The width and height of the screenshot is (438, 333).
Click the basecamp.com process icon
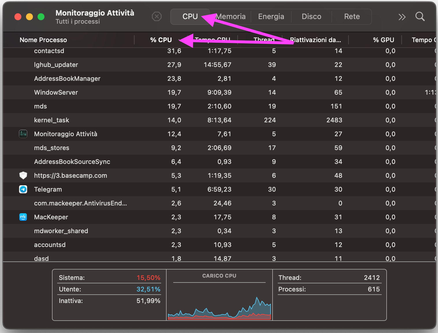[23, 175]
